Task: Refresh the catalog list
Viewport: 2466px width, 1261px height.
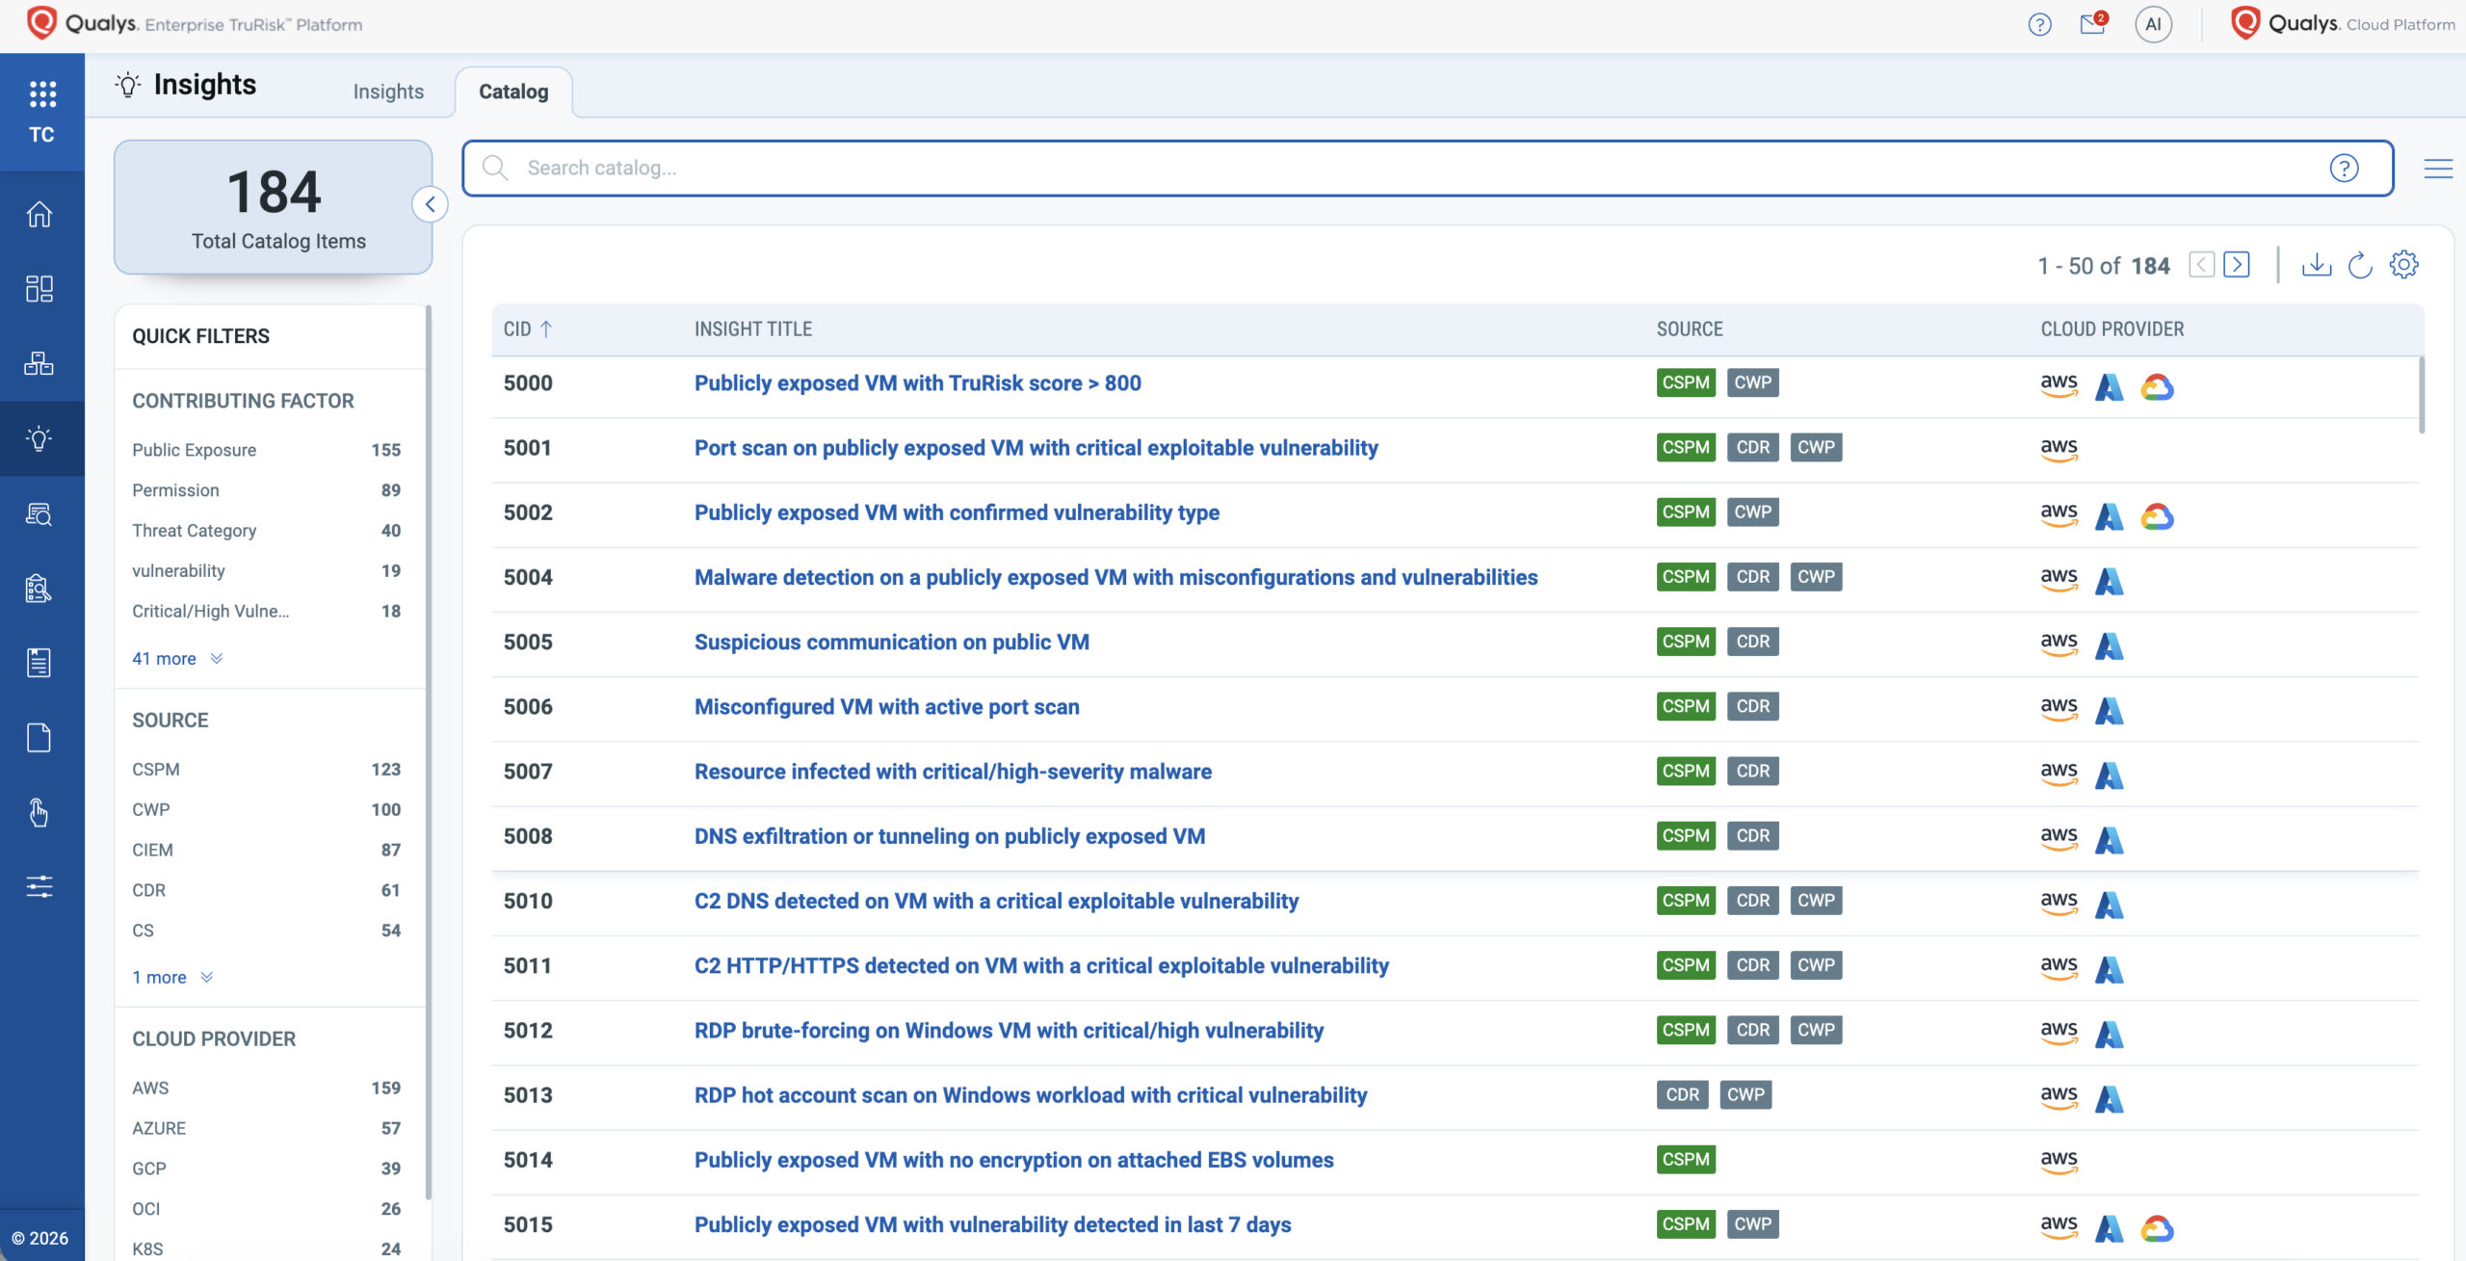Action: coord(2360,265)
